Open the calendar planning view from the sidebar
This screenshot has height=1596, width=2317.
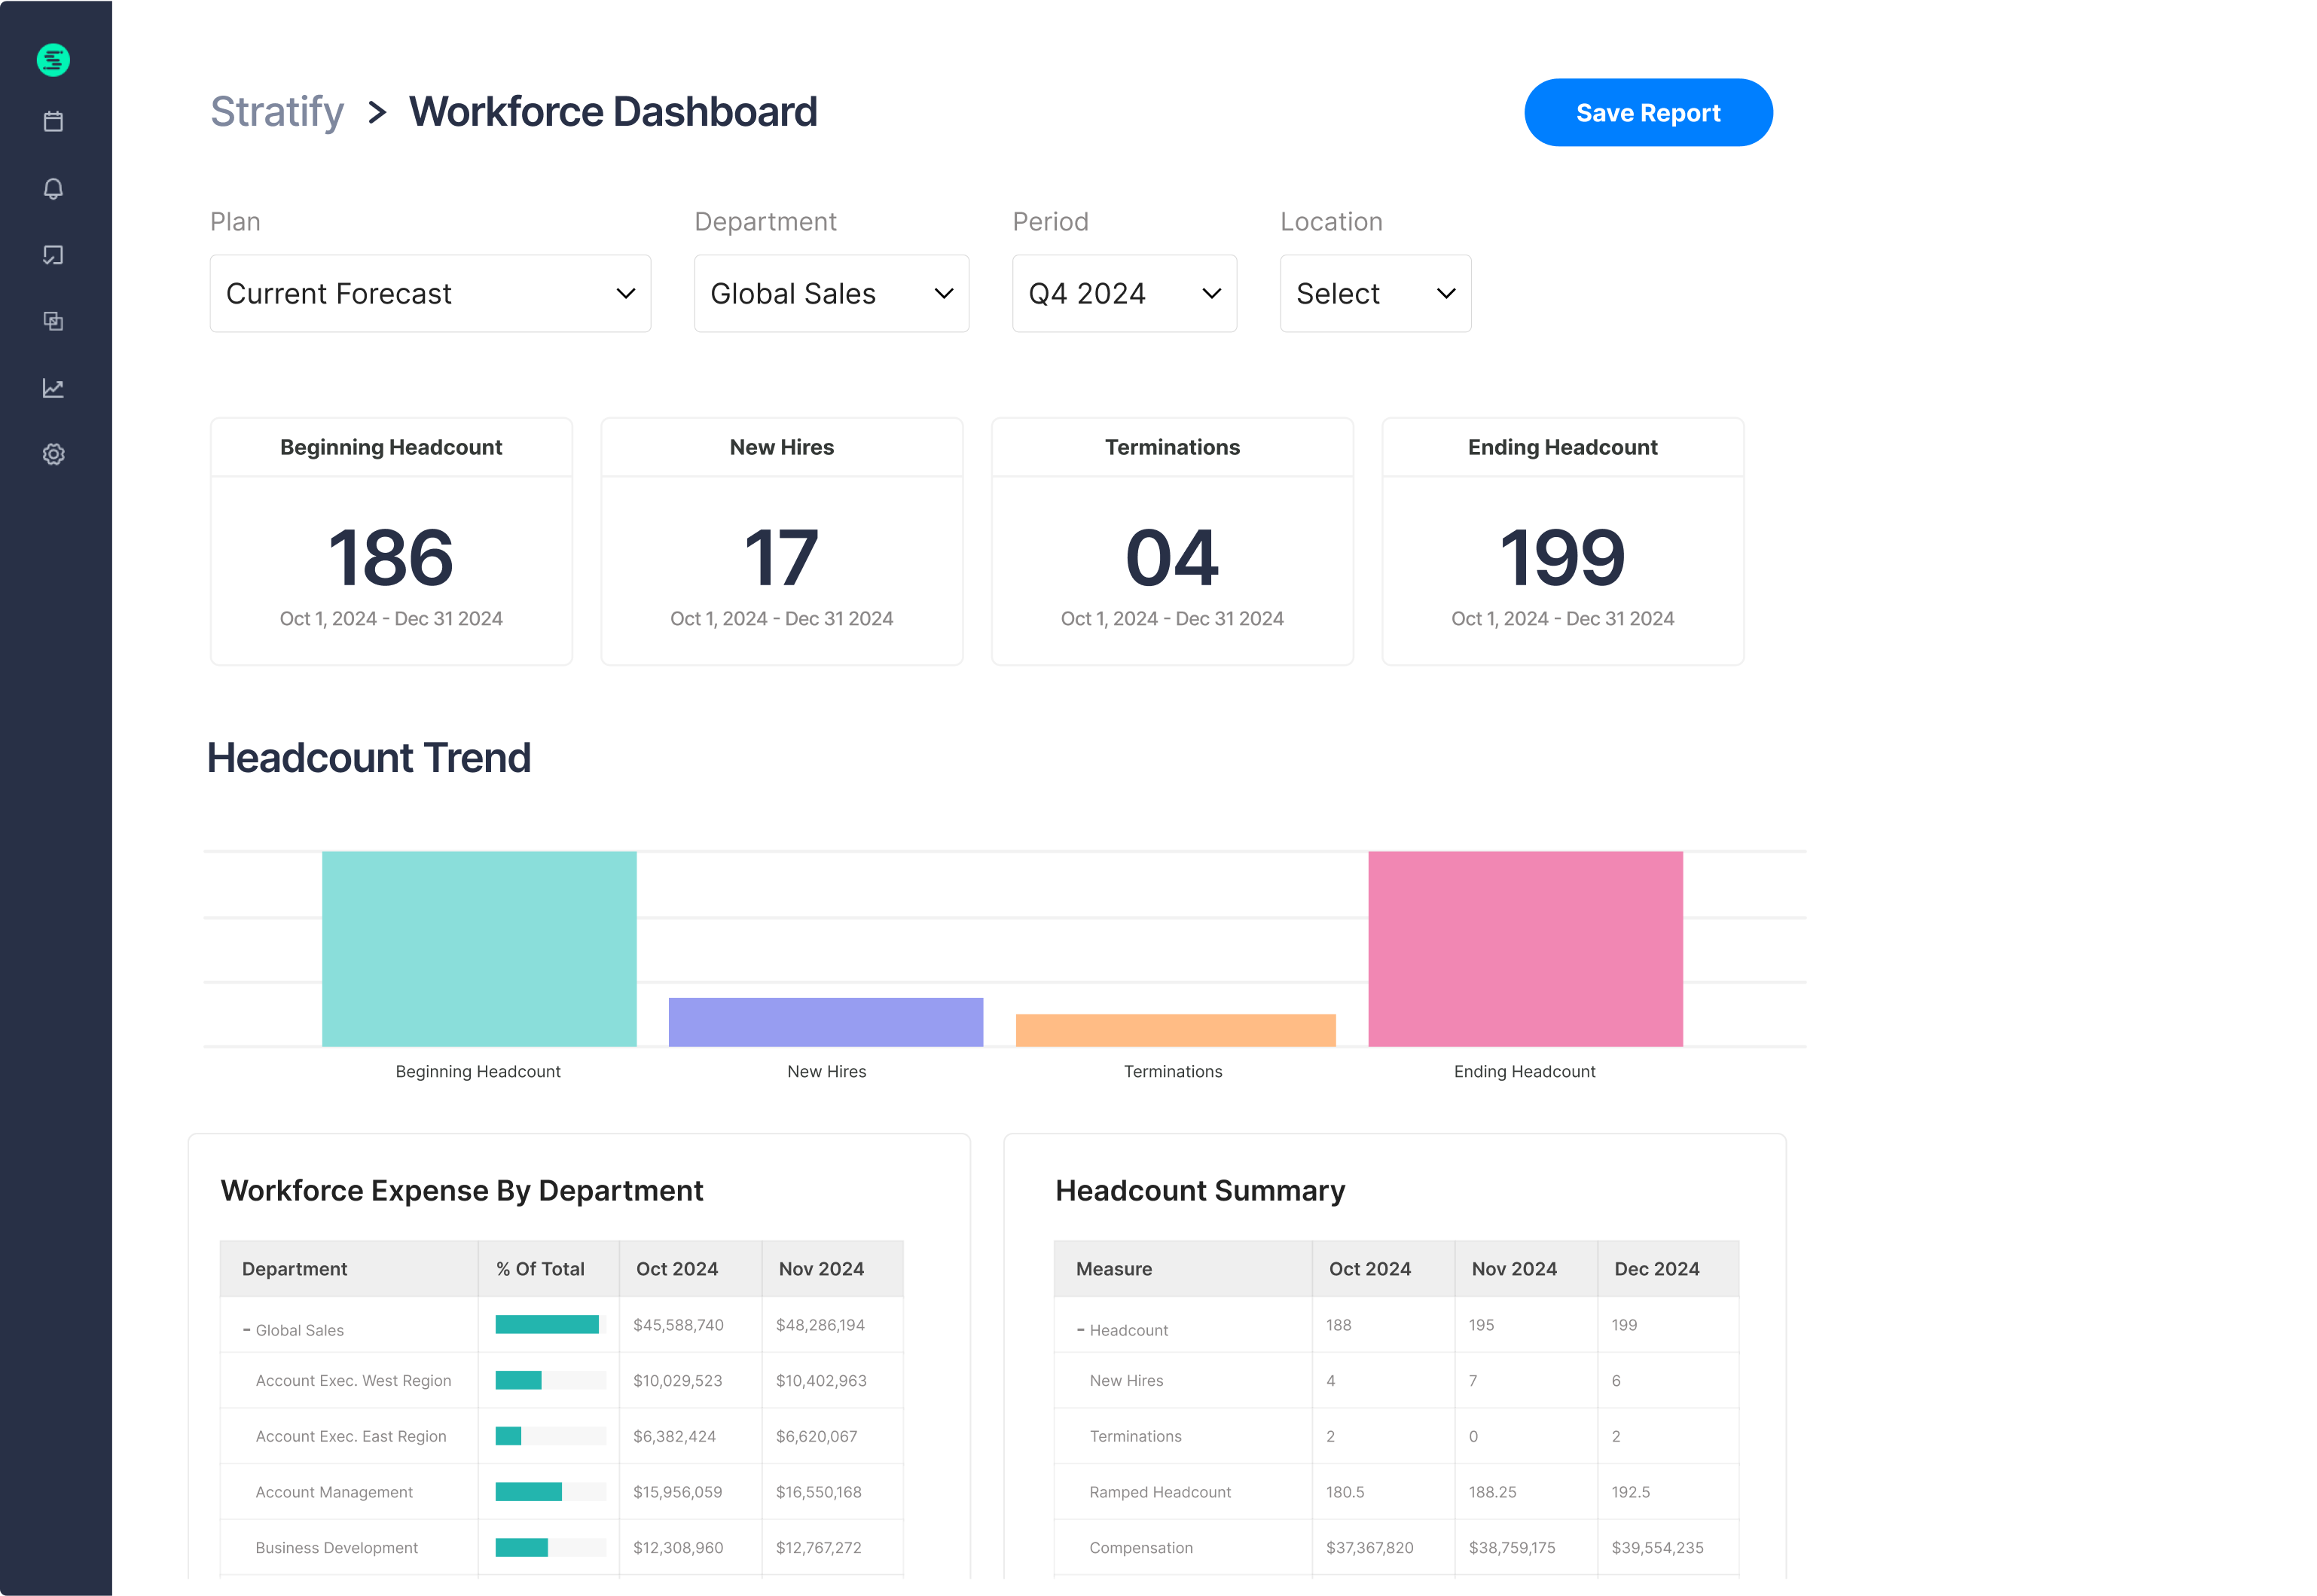54,120
